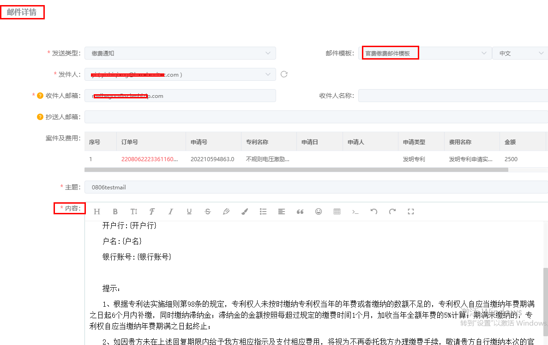
Task: Open the font family tool
Action: click(152, 212)
